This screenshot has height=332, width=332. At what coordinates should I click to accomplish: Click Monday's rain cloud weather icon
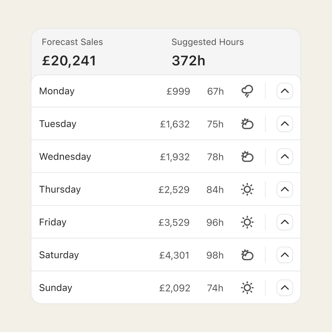point(247,91)
